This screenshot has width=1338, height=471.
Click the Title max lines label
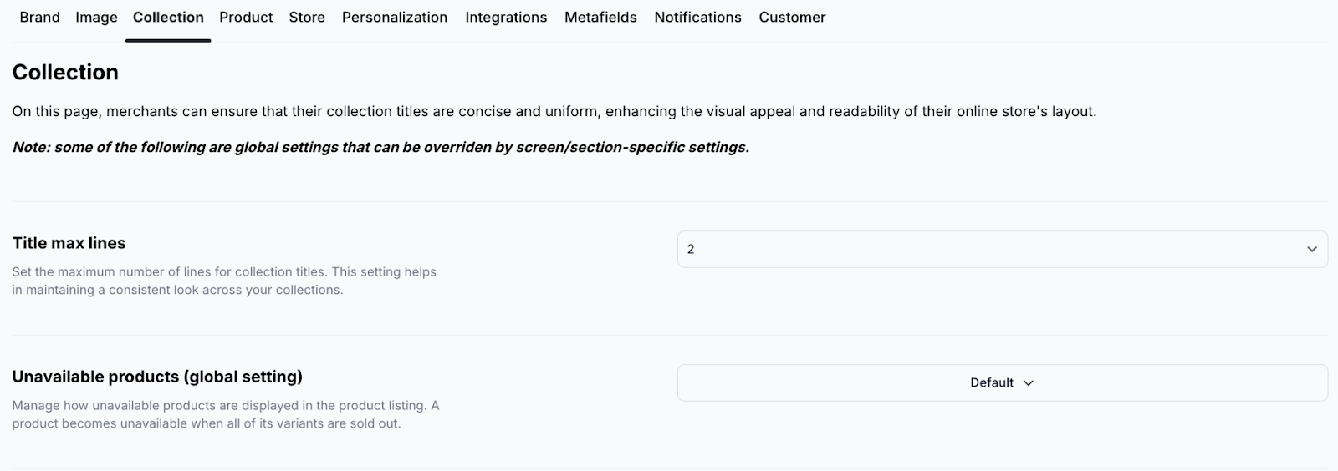[x=69, y=243]
